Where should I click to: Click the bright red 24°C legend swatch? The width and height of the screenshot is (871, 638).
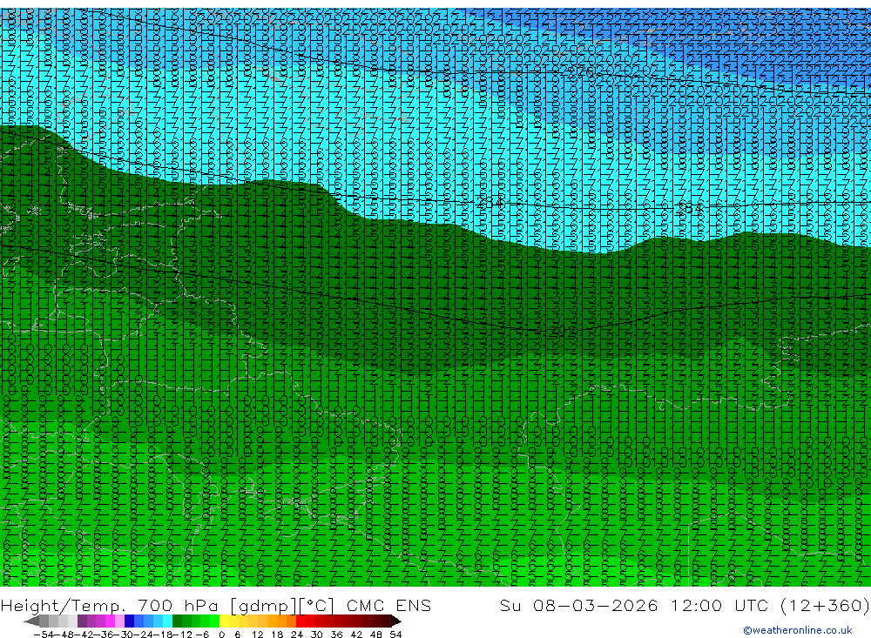pos(300,621)
